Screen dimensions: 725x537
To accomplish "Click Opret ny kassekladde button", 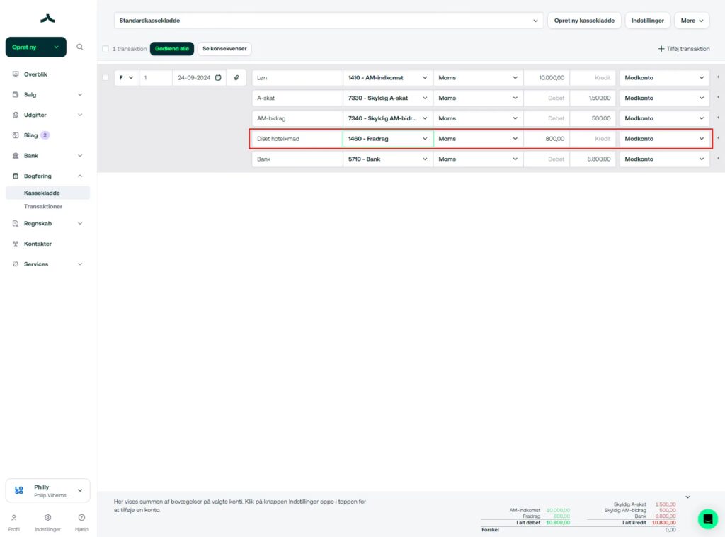I will click(x=583, y=21).
